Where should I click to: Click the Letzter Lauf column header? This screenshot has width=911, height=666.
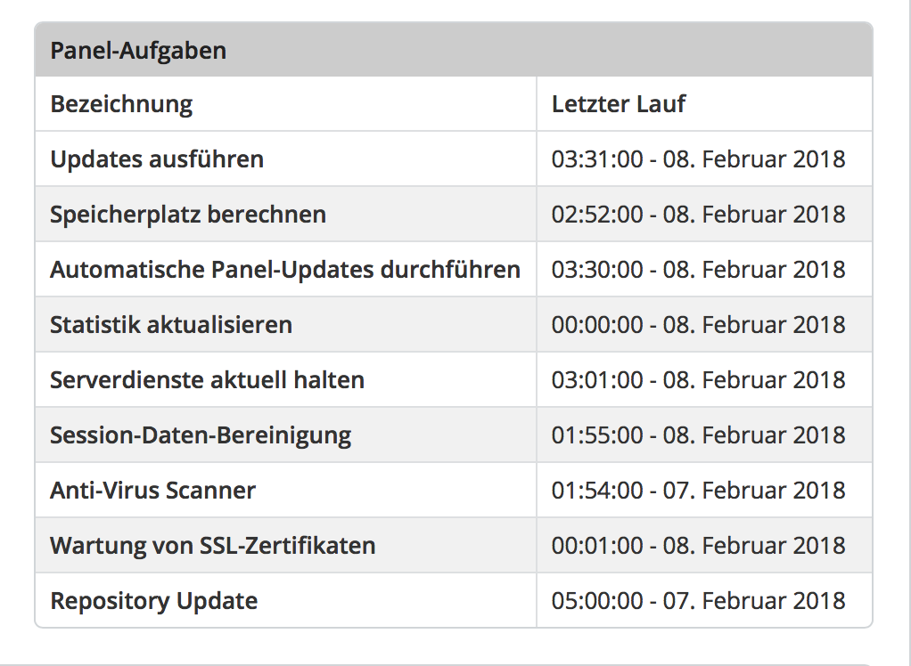pyautogui.click(x=619, y=104)
